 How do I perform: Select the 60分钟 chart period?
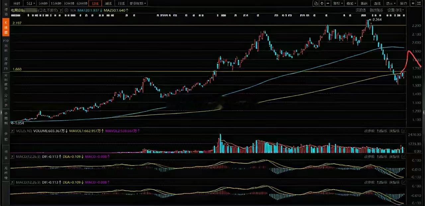point(82,3)
